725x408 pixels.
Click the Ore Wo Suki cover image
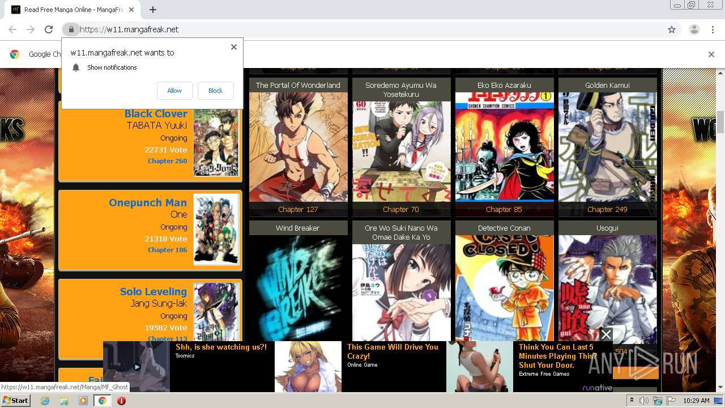402,292
